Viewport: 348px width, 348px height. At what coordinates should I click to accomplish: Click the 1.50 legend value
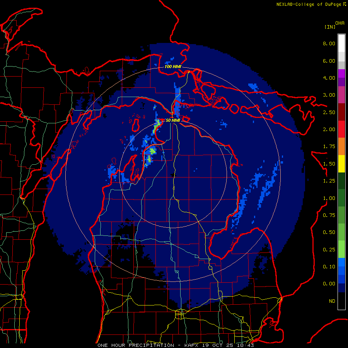tap(329, 164)
